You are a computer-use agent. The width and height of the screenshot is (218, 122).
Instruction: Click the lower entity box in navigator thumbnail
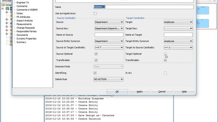point(203,23)
